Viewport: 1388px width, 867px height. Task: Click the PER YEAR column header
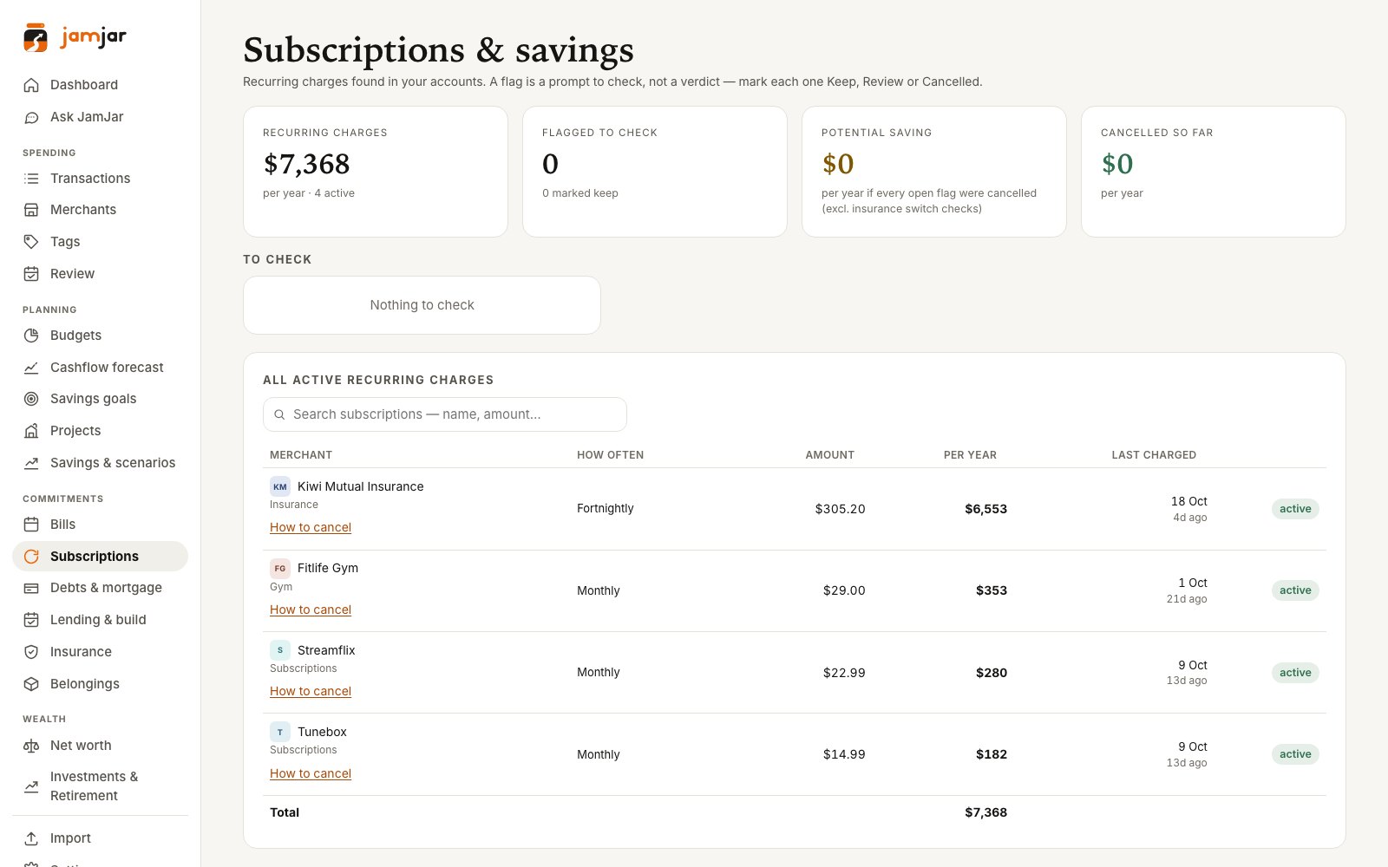(970, 455)
